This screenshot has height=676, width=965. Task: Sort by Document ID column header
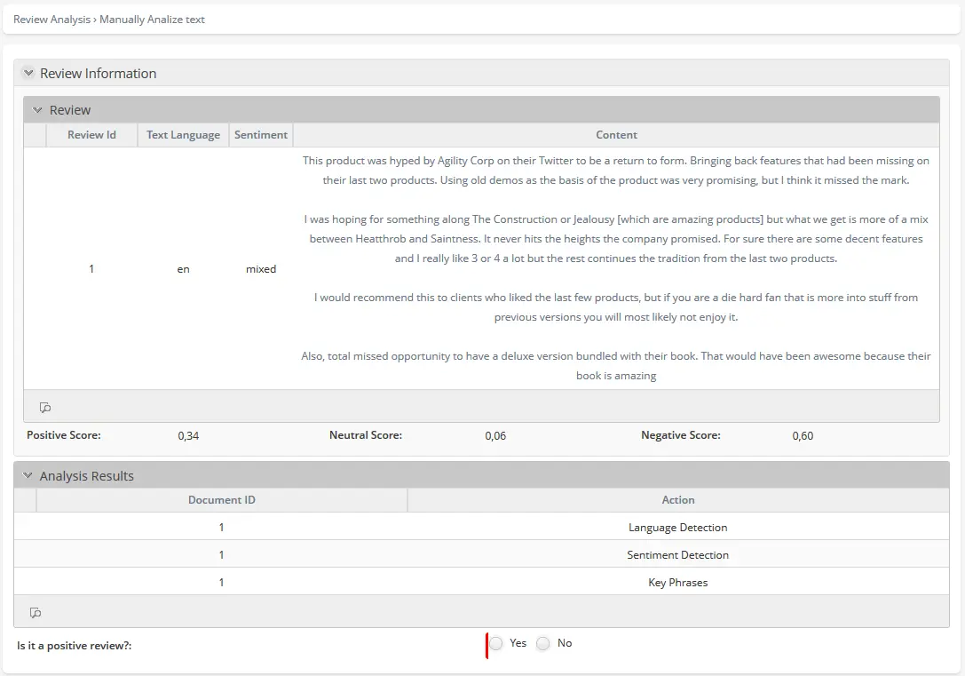[x=222, y=500]
